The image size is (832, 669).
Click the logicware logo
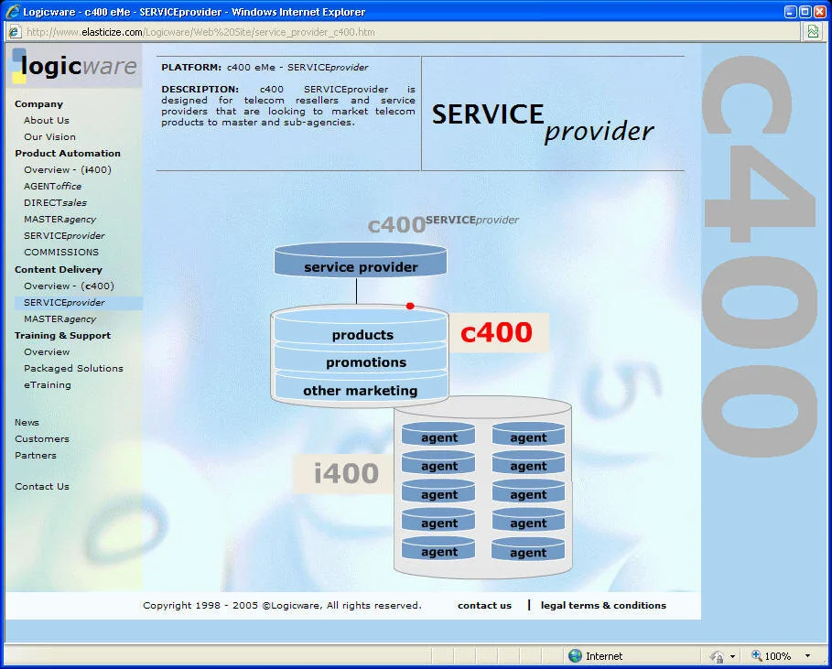tap(74, 66)
